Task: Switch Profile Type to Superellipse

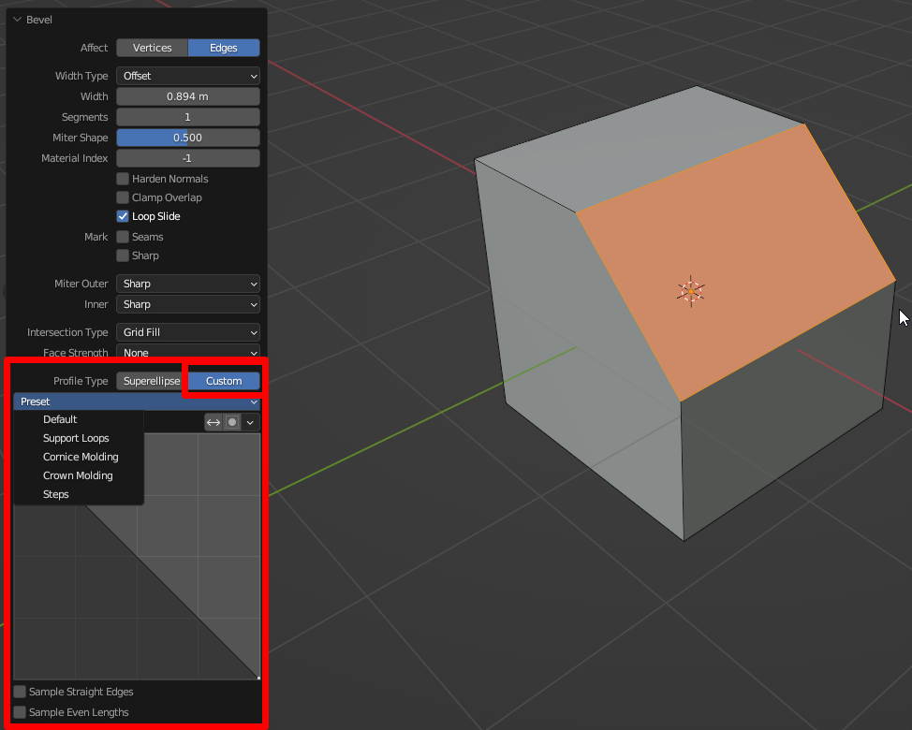Action: coord(152,381)
